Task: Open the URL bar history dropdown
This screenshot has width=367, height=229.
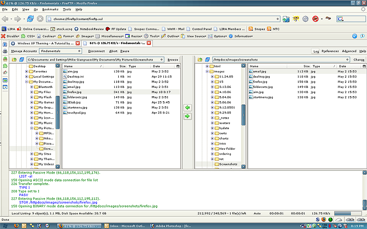Action: pyautogui.click(x=278, y=19)
